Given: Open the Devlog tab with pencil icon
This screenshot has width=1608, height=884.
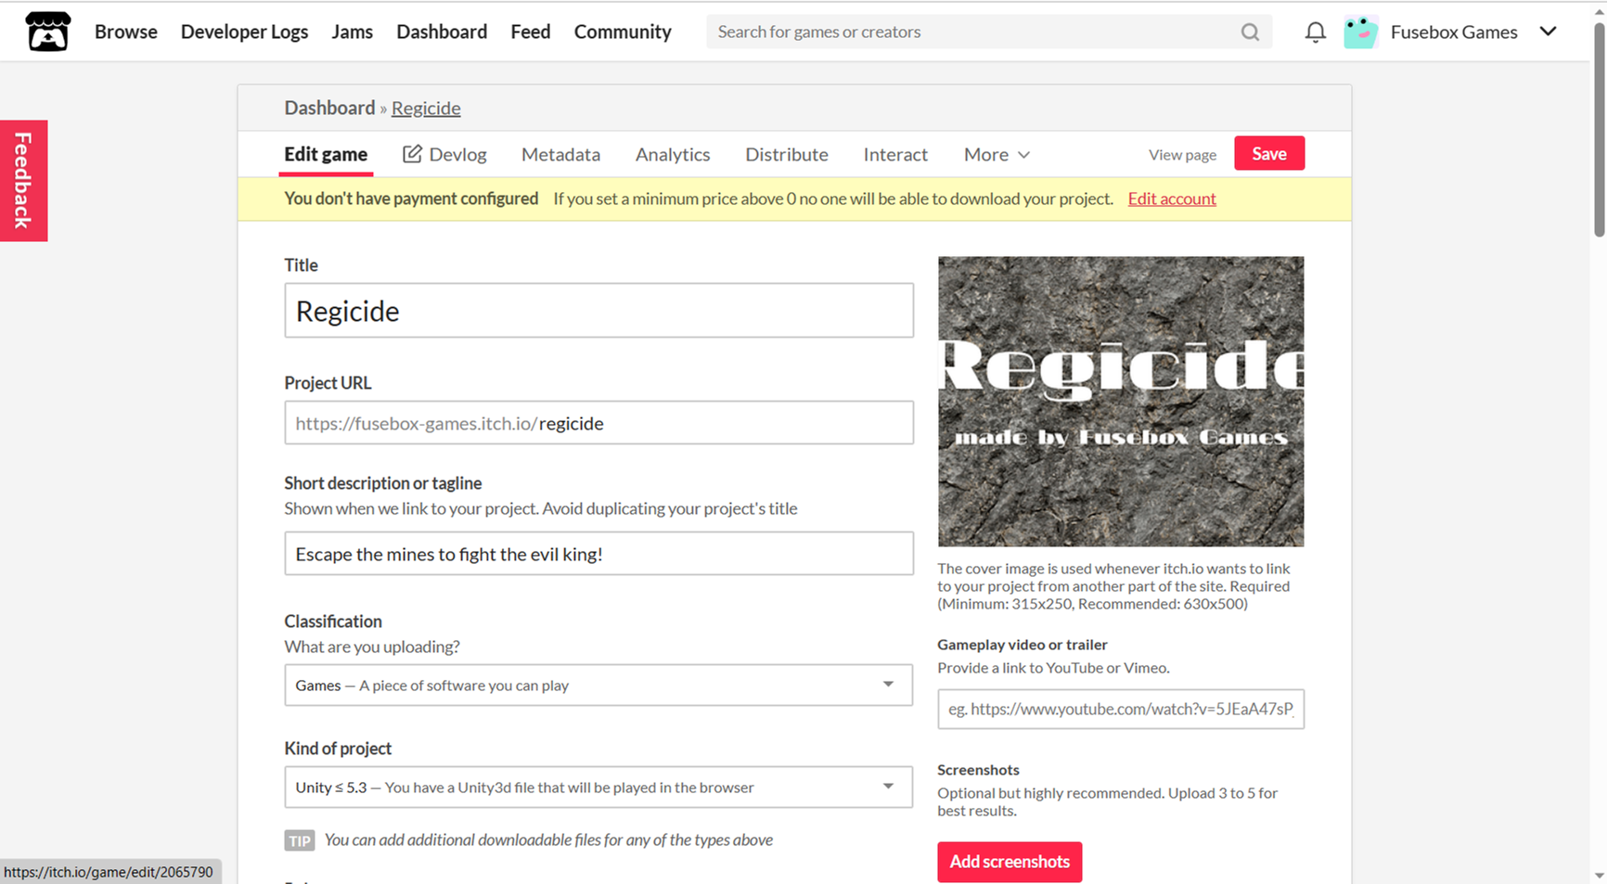Looking at the screenshot, I should coord(444,155).
